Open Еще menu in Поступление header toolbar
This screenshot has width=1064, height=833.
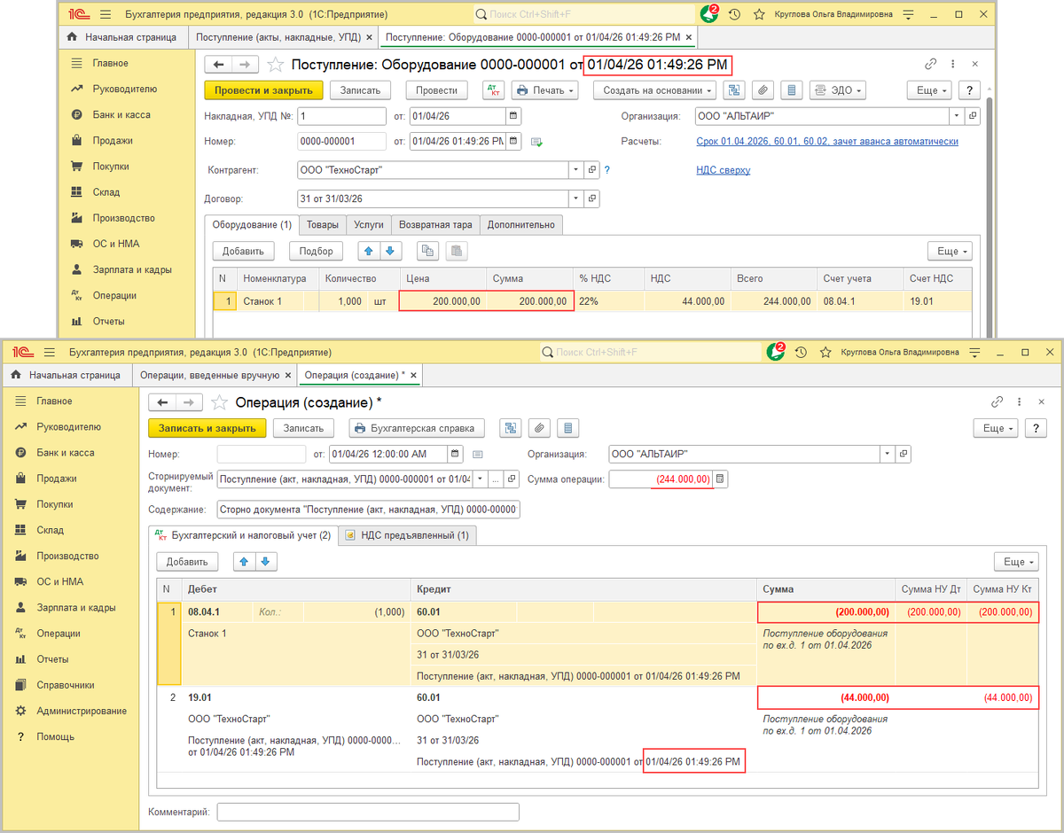tap(929, 90)
